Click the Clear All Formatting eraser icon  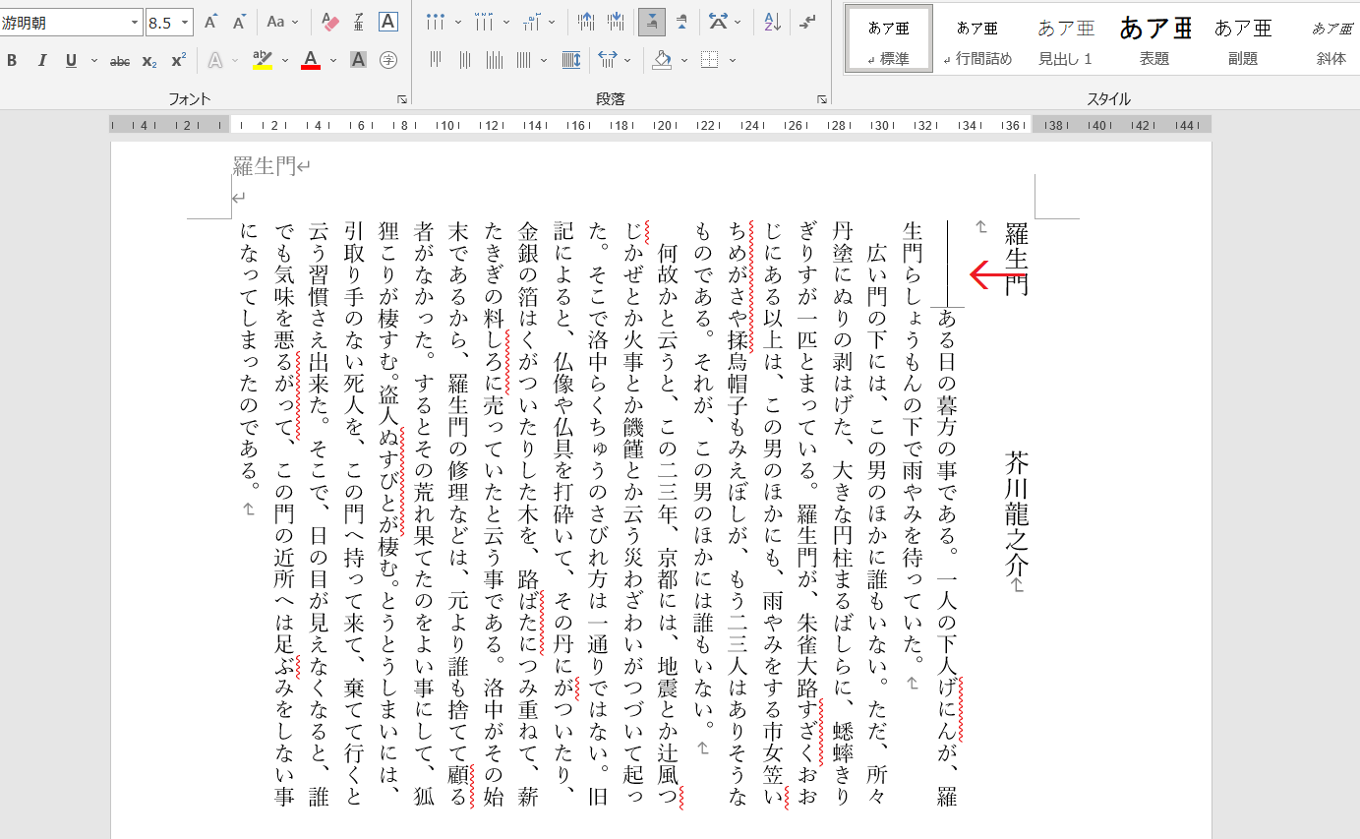(x=330, y=22)
